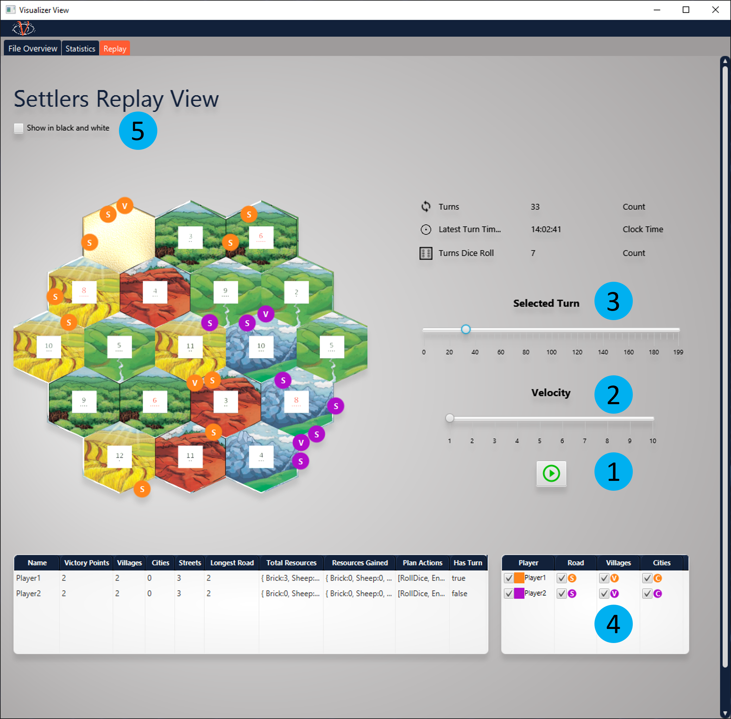
Task: Click the orange V village on desert tile
Action: point(125,206)
